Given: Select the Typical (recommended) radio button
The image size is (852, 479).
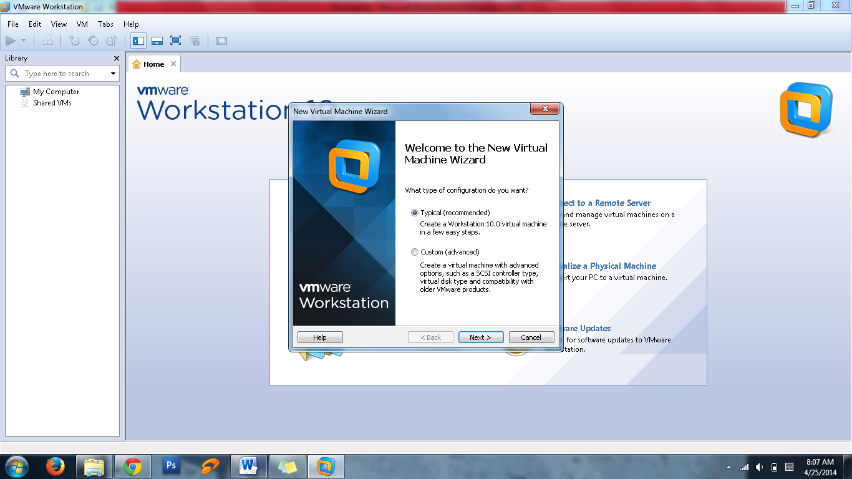Looking at the screenshot, I should pos(415,213).
